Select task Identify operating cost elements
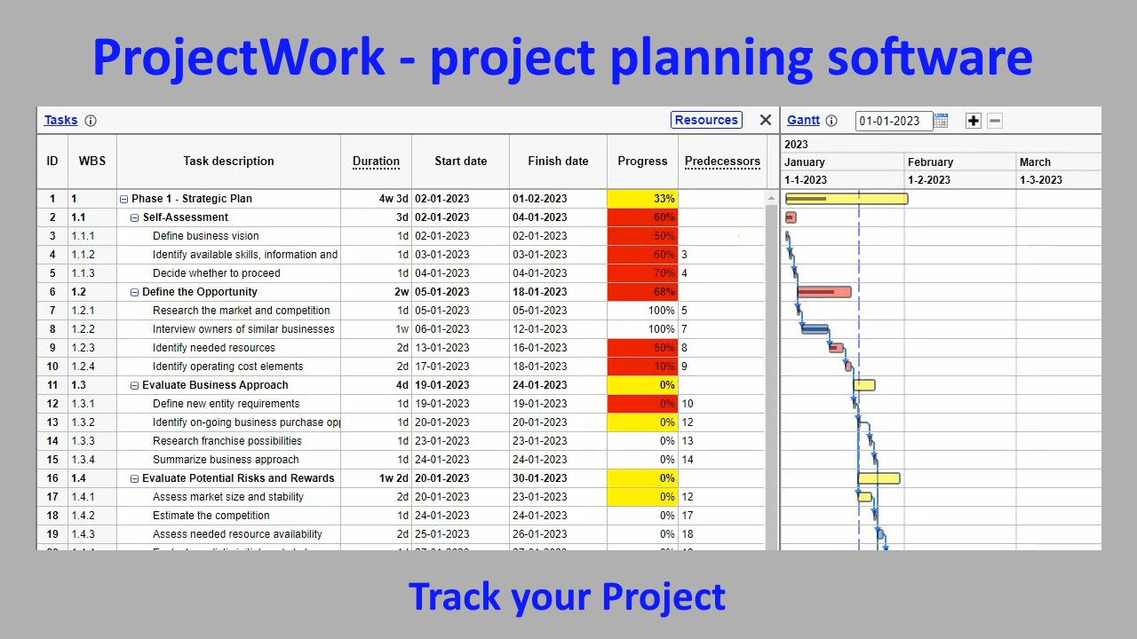This screenshot has width=1137, height=639. tap(228, 367)
